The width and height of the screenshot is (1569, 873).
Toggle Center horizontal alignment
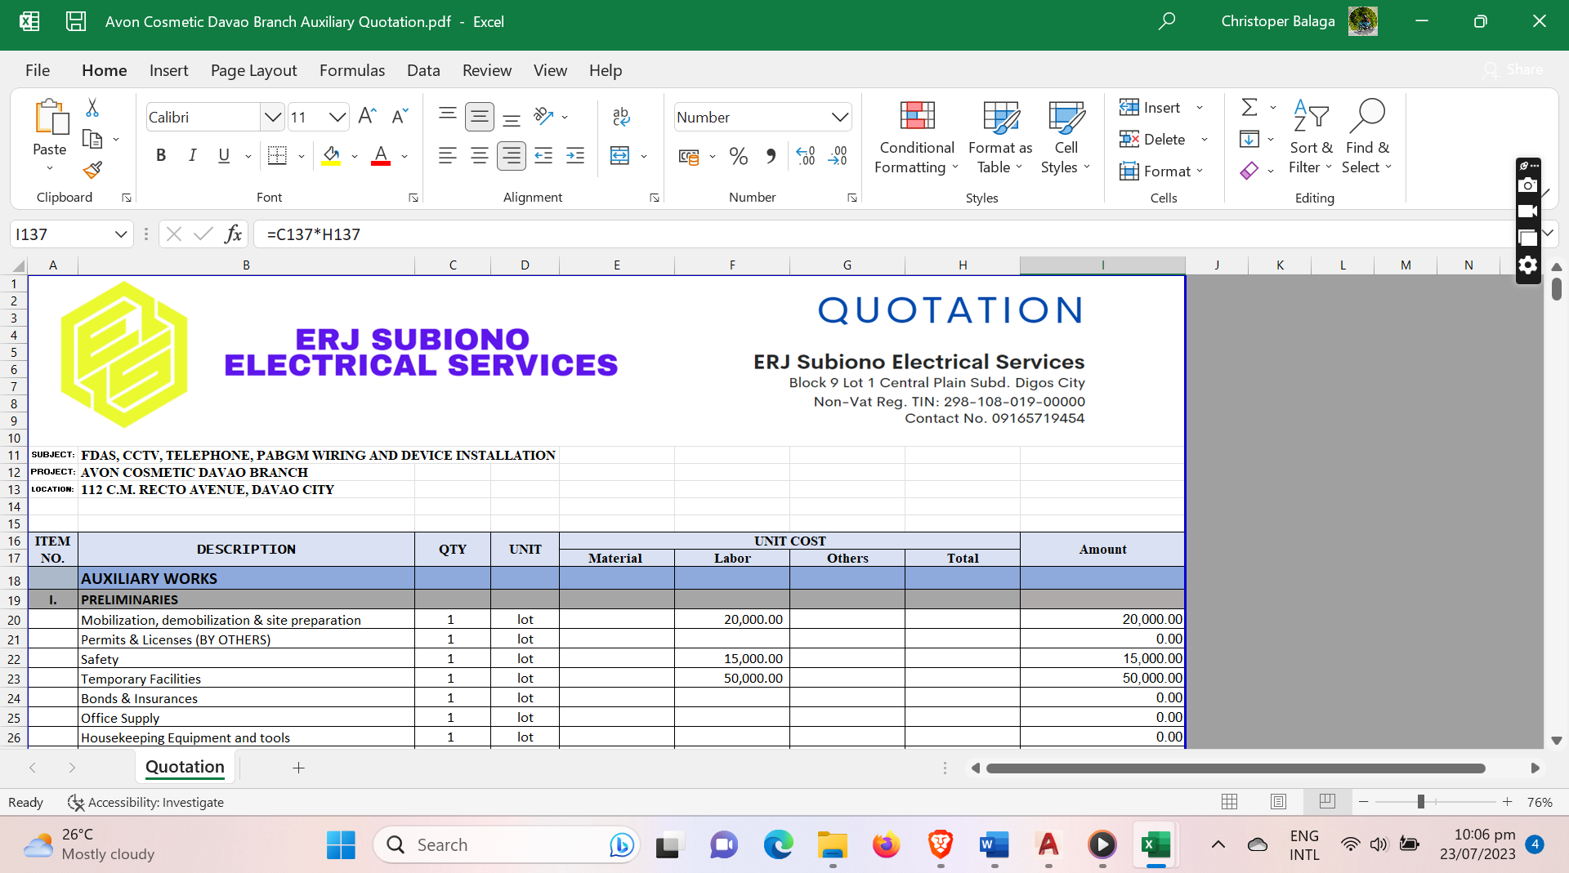pos(480,156)
